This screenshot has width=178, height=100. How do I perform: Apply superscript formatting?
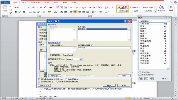(38, 12)
